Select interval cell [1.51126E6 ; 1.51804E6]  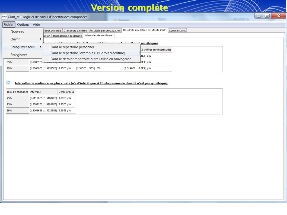tap(43, 98)
